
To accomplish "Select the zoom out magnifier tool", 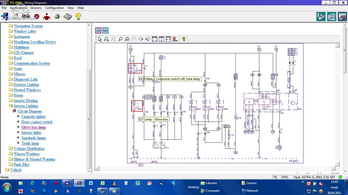I will click(x=114, y=39).
